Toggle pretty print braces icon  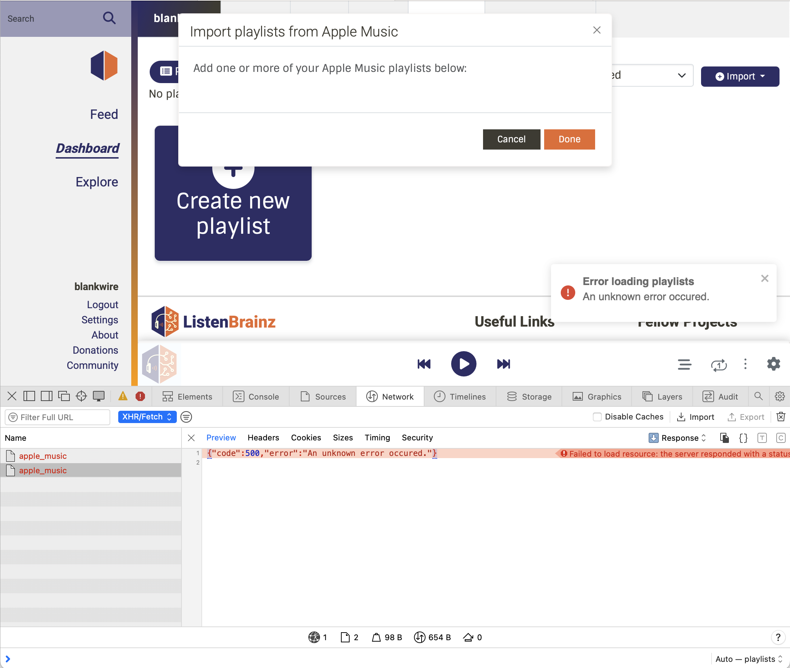[x=743, y=438]
